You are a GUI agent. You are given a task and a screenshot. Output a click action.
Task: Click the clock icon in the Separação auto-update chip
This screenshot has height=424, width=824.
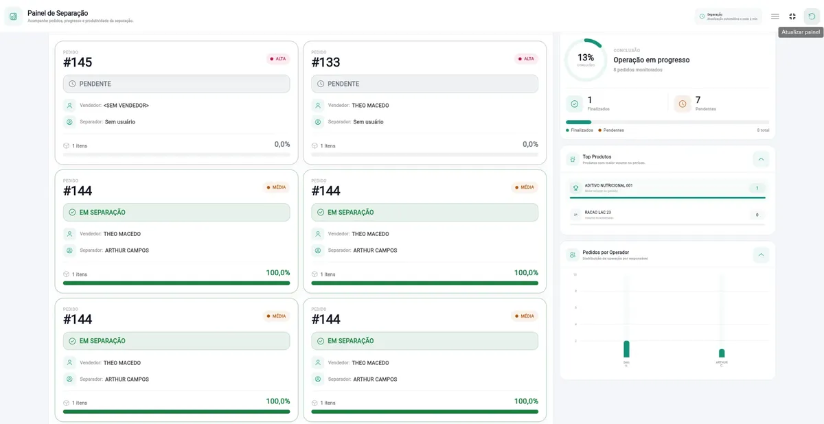tap(702, 16)
